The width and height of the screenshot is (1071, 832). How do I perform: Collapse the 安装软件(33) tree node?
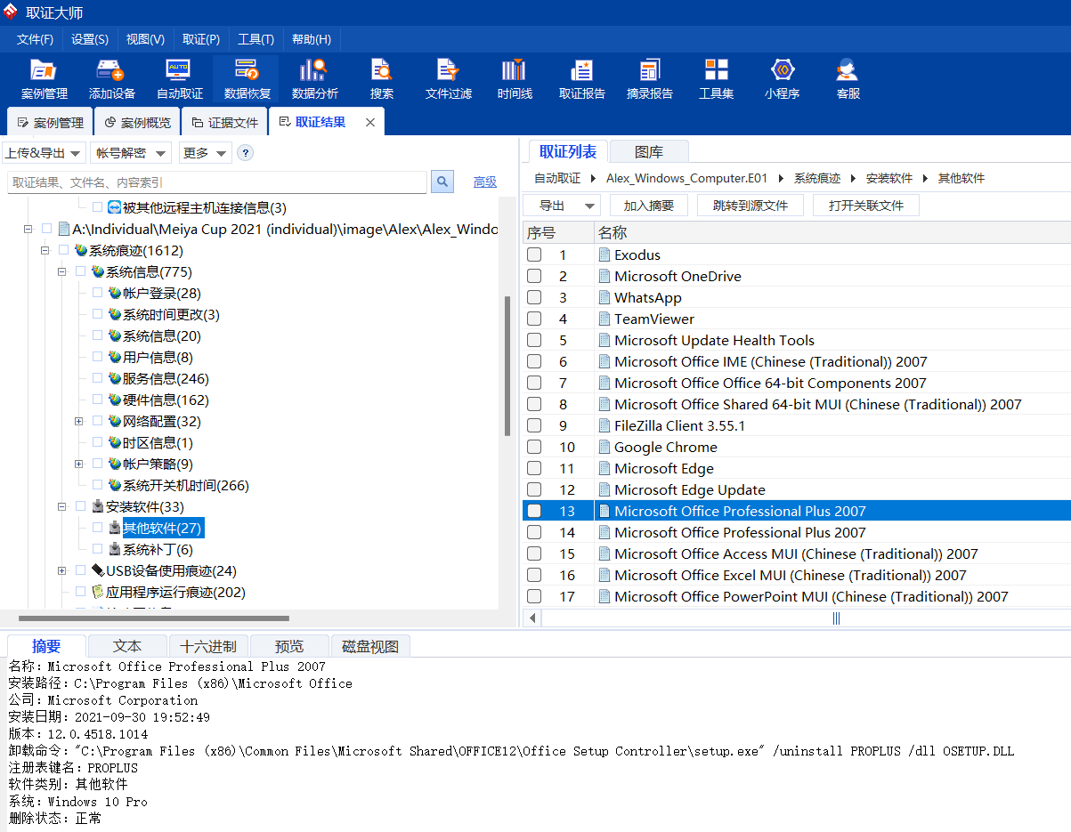(x=61, y=507)
